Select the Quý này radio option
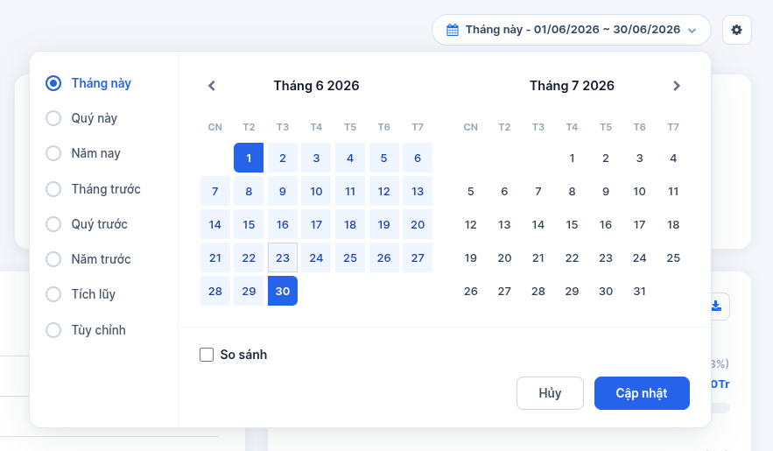Image resolution: width=773 pixels, height=451 pixels. (53, 118)
